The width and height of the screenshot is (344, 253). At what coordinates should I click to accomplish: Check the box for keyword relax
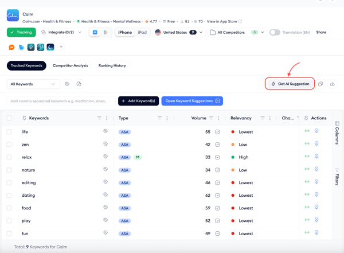9,157
